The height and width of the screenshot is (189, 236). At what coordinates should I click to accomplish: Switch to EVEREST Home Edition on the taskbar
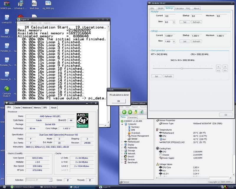click(23, 187)
